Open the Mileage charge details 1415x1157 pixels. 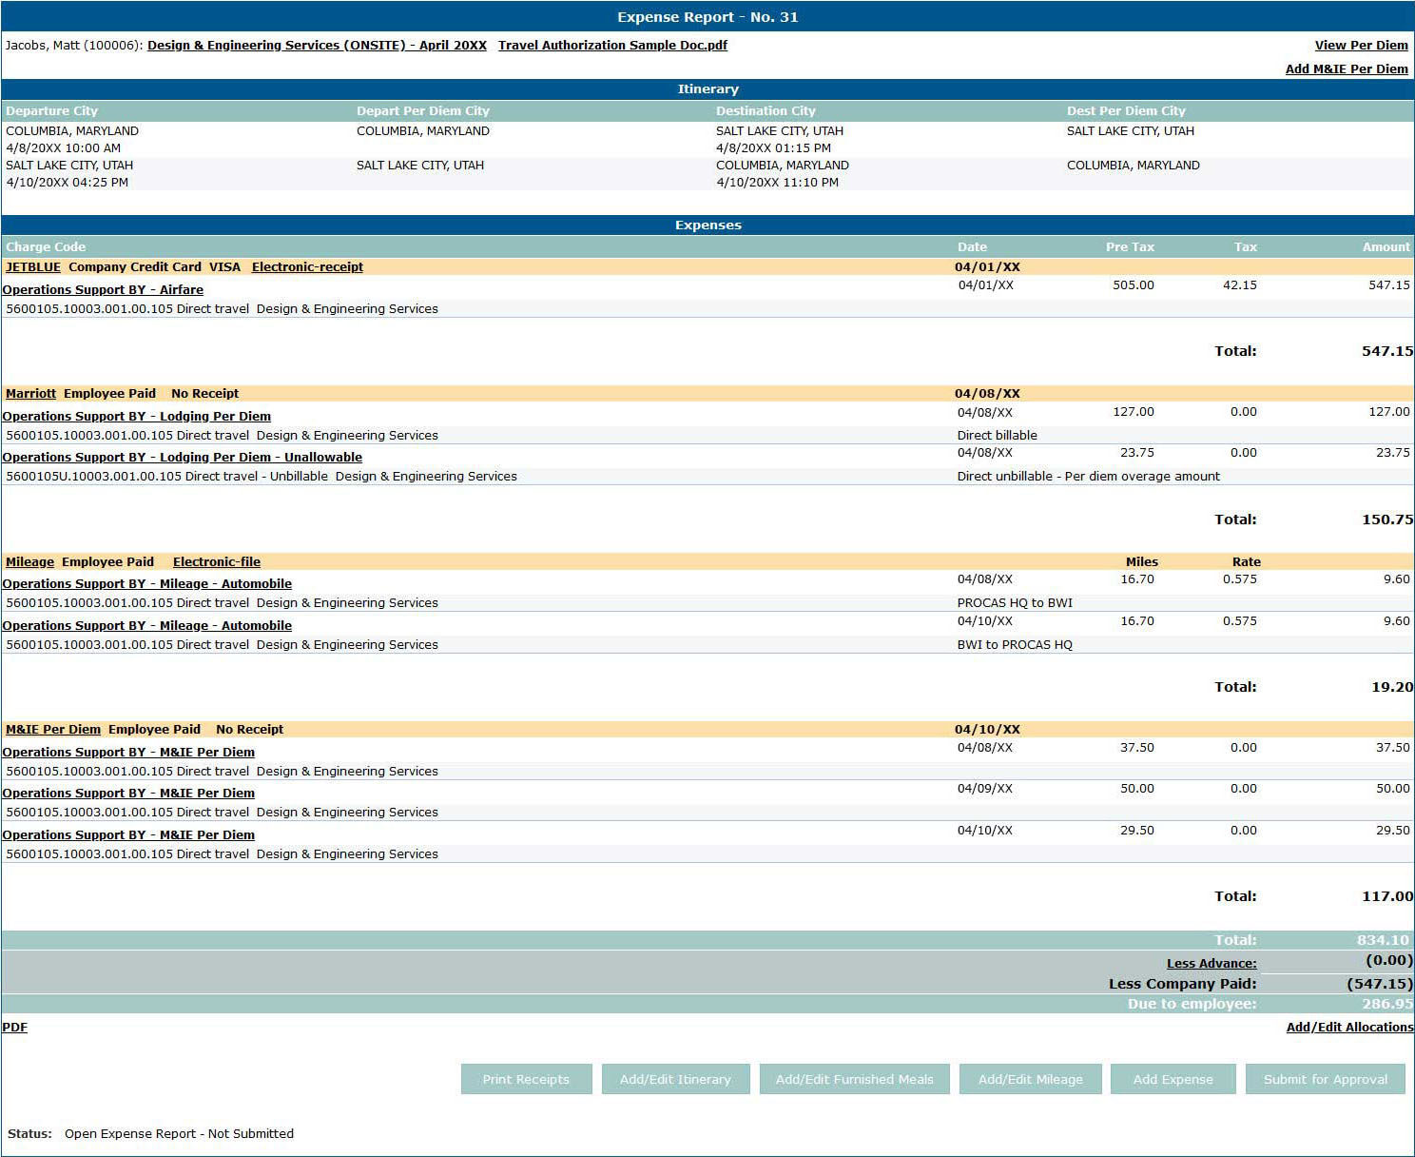tap(29, 561)
